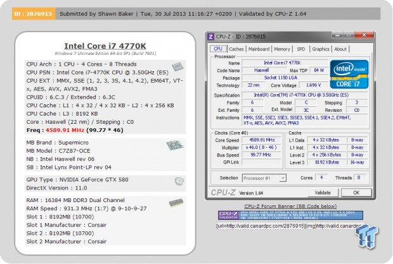Screen dimensions: 393x264
Task: Click the Name field Intel Core i7 4770K
Action: pos(285,63)
